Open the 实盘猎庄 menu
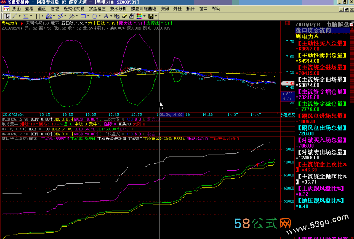The height and width of the screenshot is (239, 354). pyautogui.click(x=97, y=9)
